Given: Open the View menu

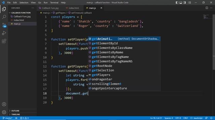Looking at the screenshot, I should pos(33,3).
